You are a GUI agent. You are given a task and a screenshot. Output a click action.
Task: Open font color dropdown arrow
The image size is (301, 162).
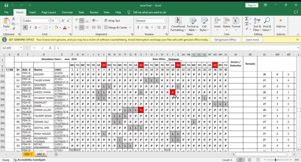69,27
